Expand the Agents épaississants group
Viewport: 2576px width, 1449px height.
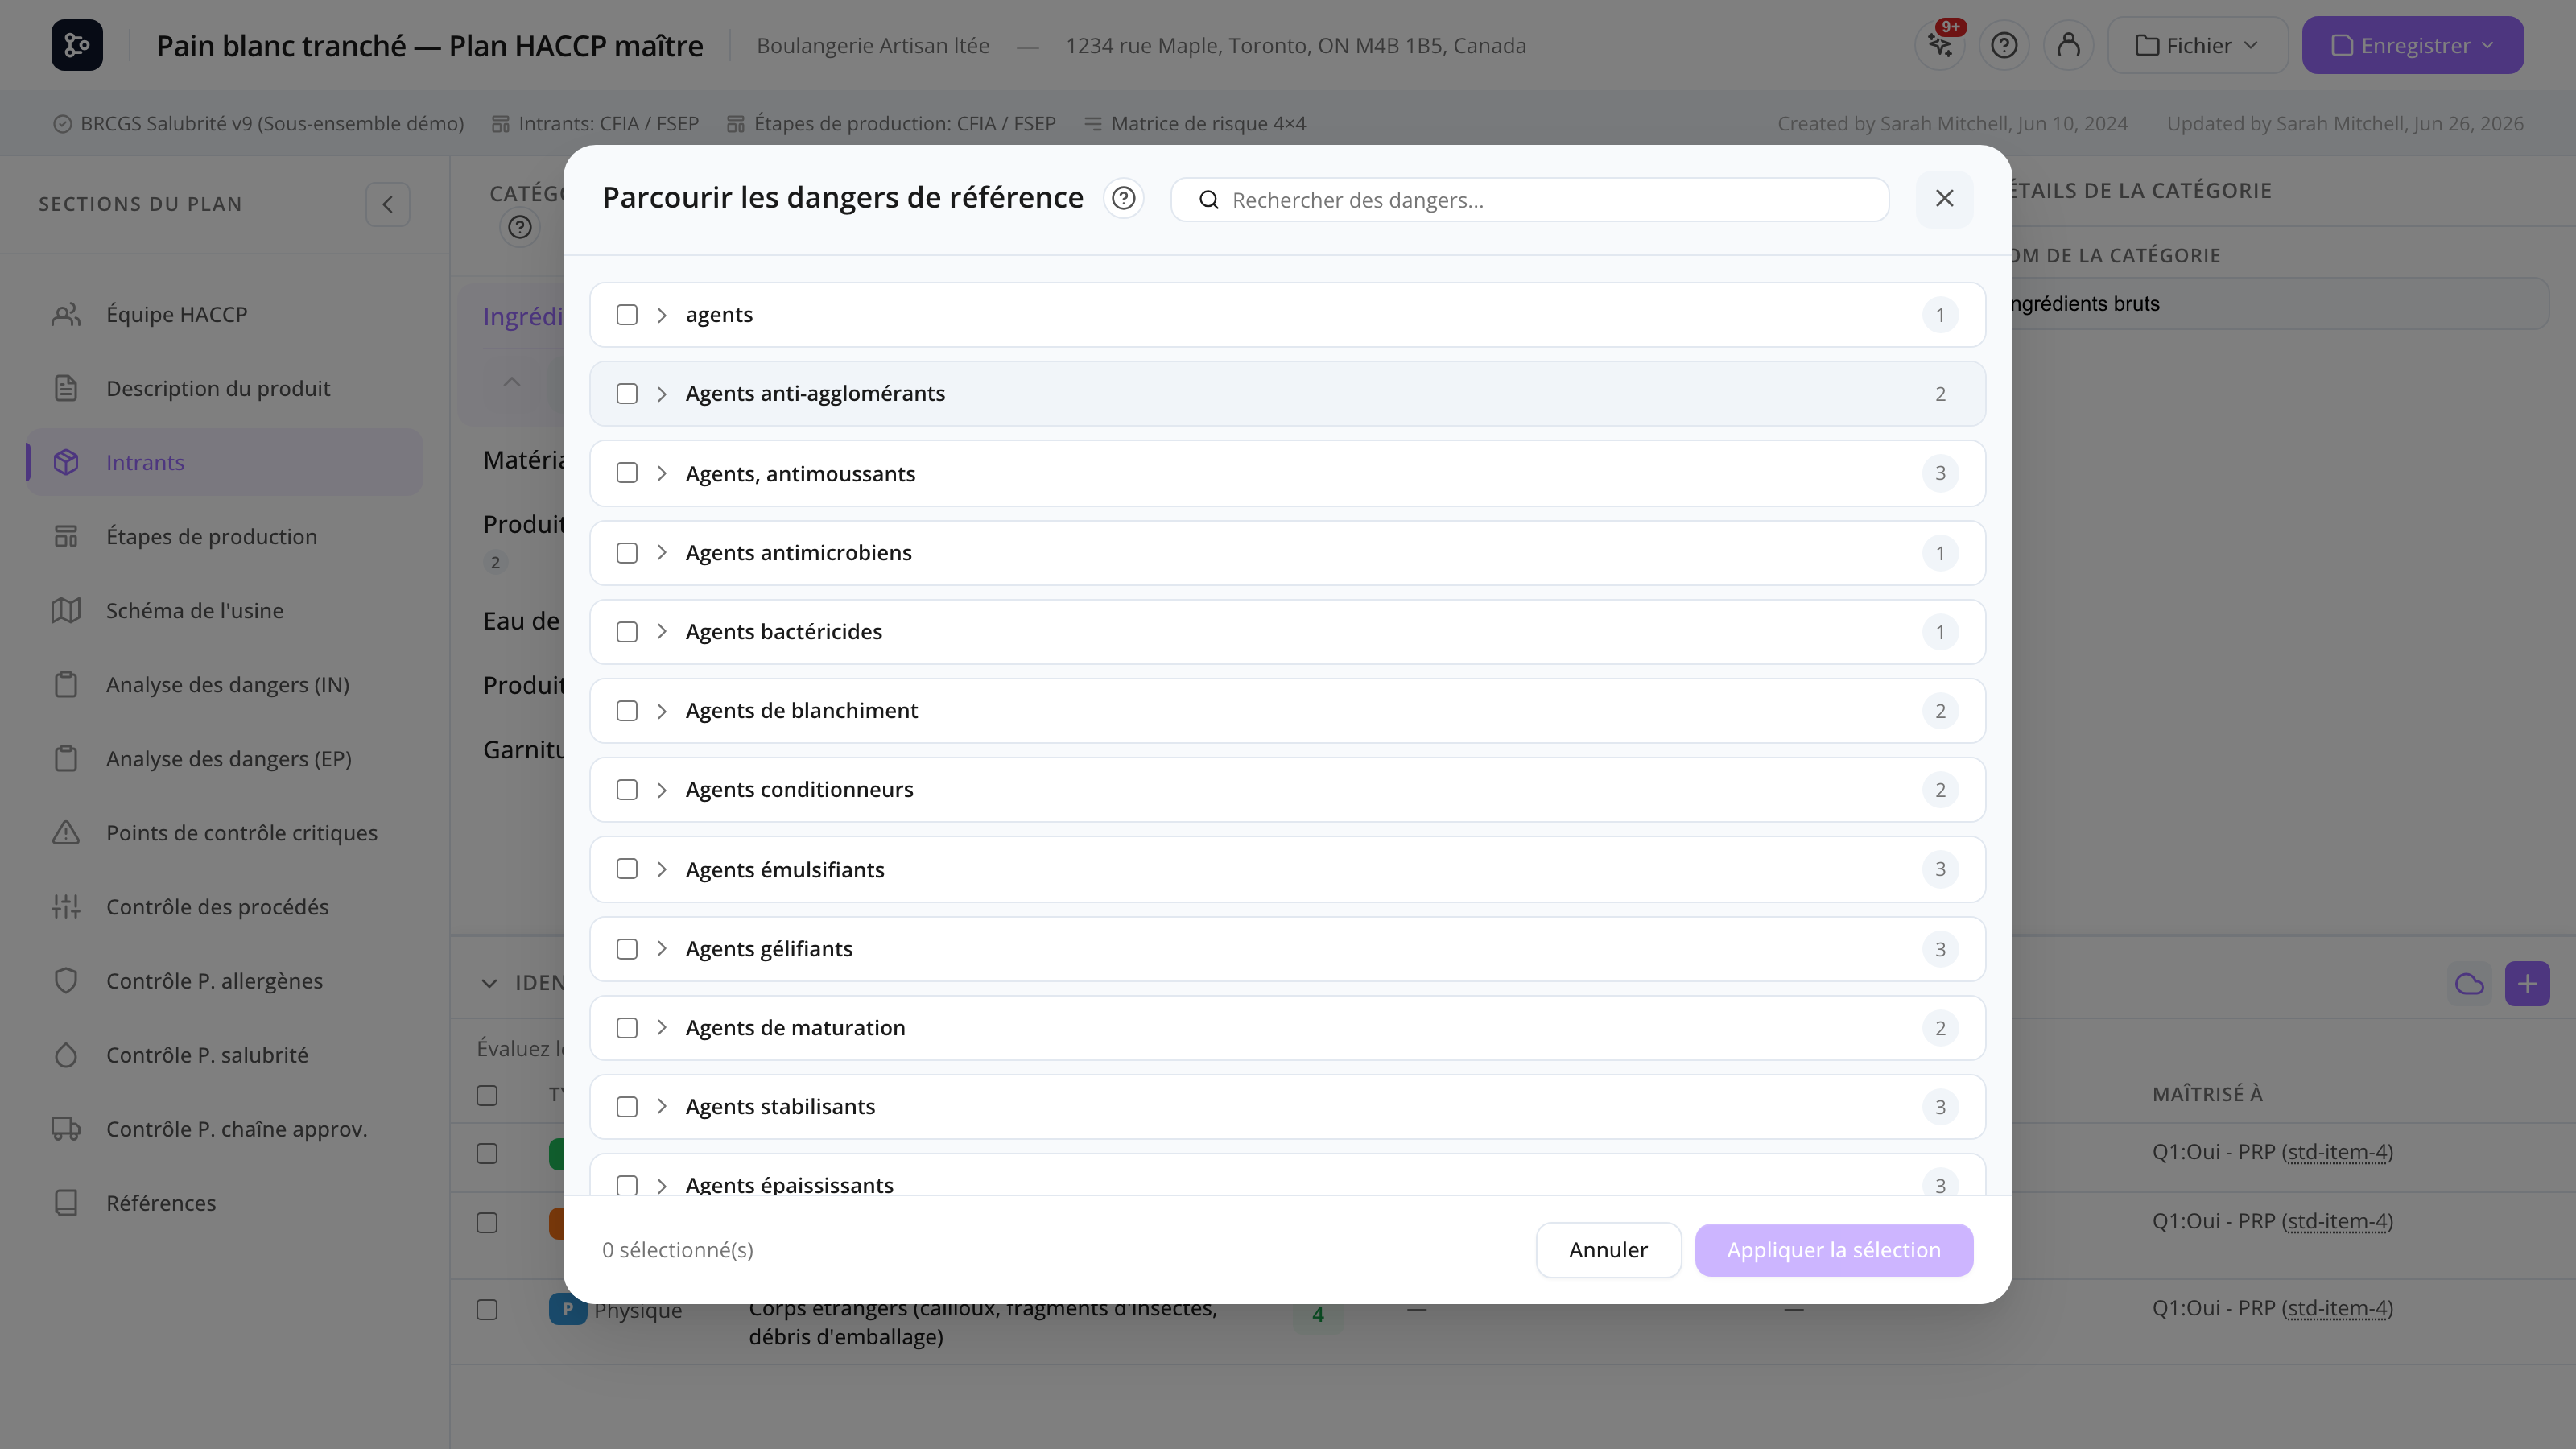(x=662, y=1185)
